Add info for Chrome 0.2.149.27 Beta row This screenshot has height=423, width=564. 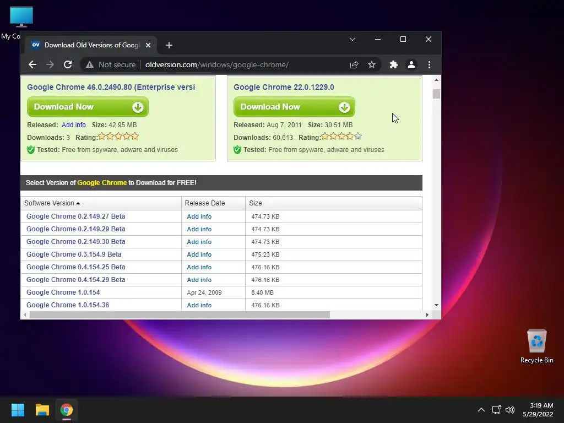pos(199,216)
